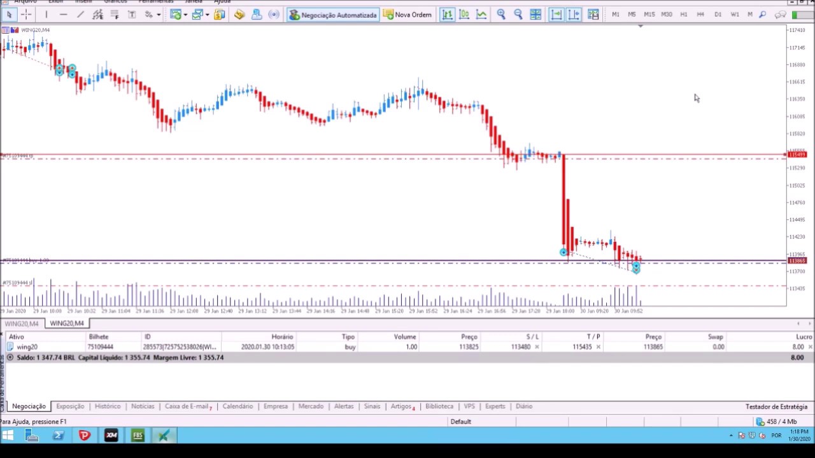The width and height of the screenshot is (815, 458).
Task: Open the Mercado tab
Action: tap(311, 406)
